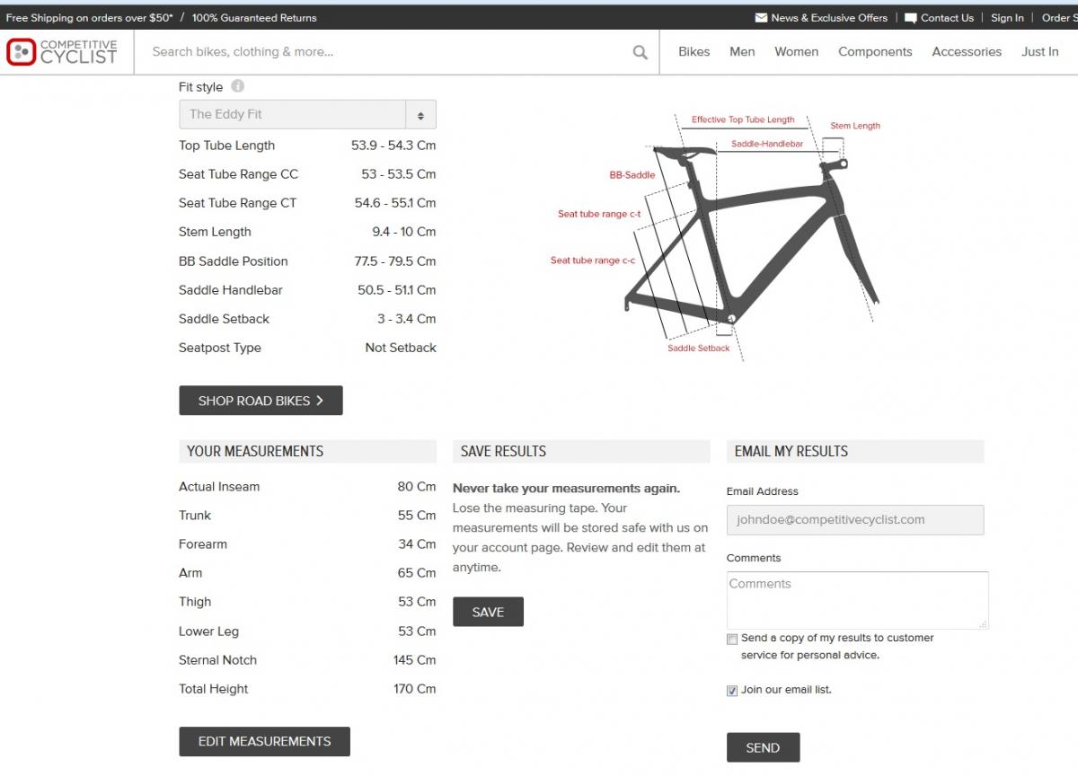
Task: Click the Competitive Cyclist logo
Action: (x=62, y=52)
